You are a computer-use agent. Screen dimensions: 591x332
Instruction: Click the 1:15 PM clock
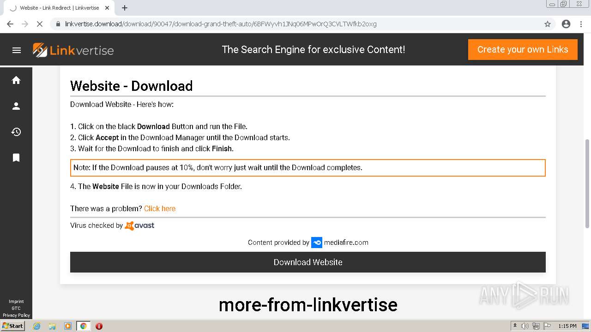(x=567, y=326)
